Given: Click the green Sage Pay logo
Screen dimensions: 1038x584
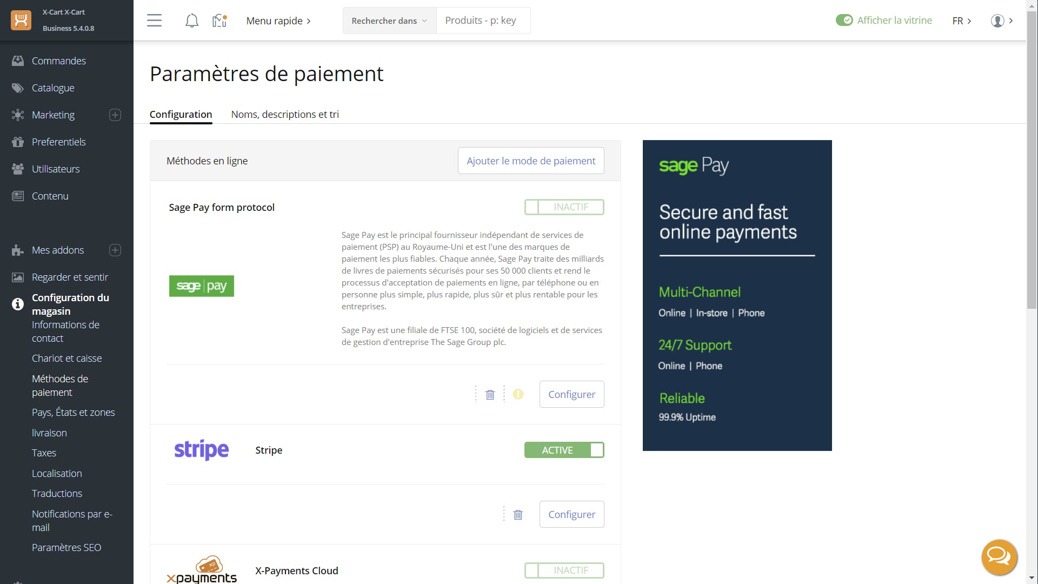Looking at the screenshot, I should [x=202, y=286].
